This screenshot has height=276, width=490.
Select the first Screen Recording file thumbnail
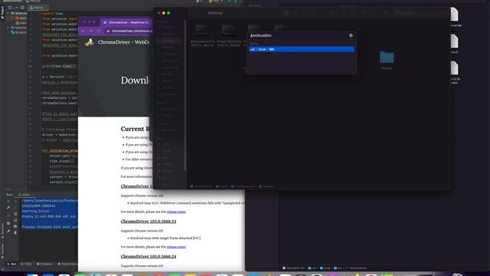pyautogui.click(x=202, y=30)
